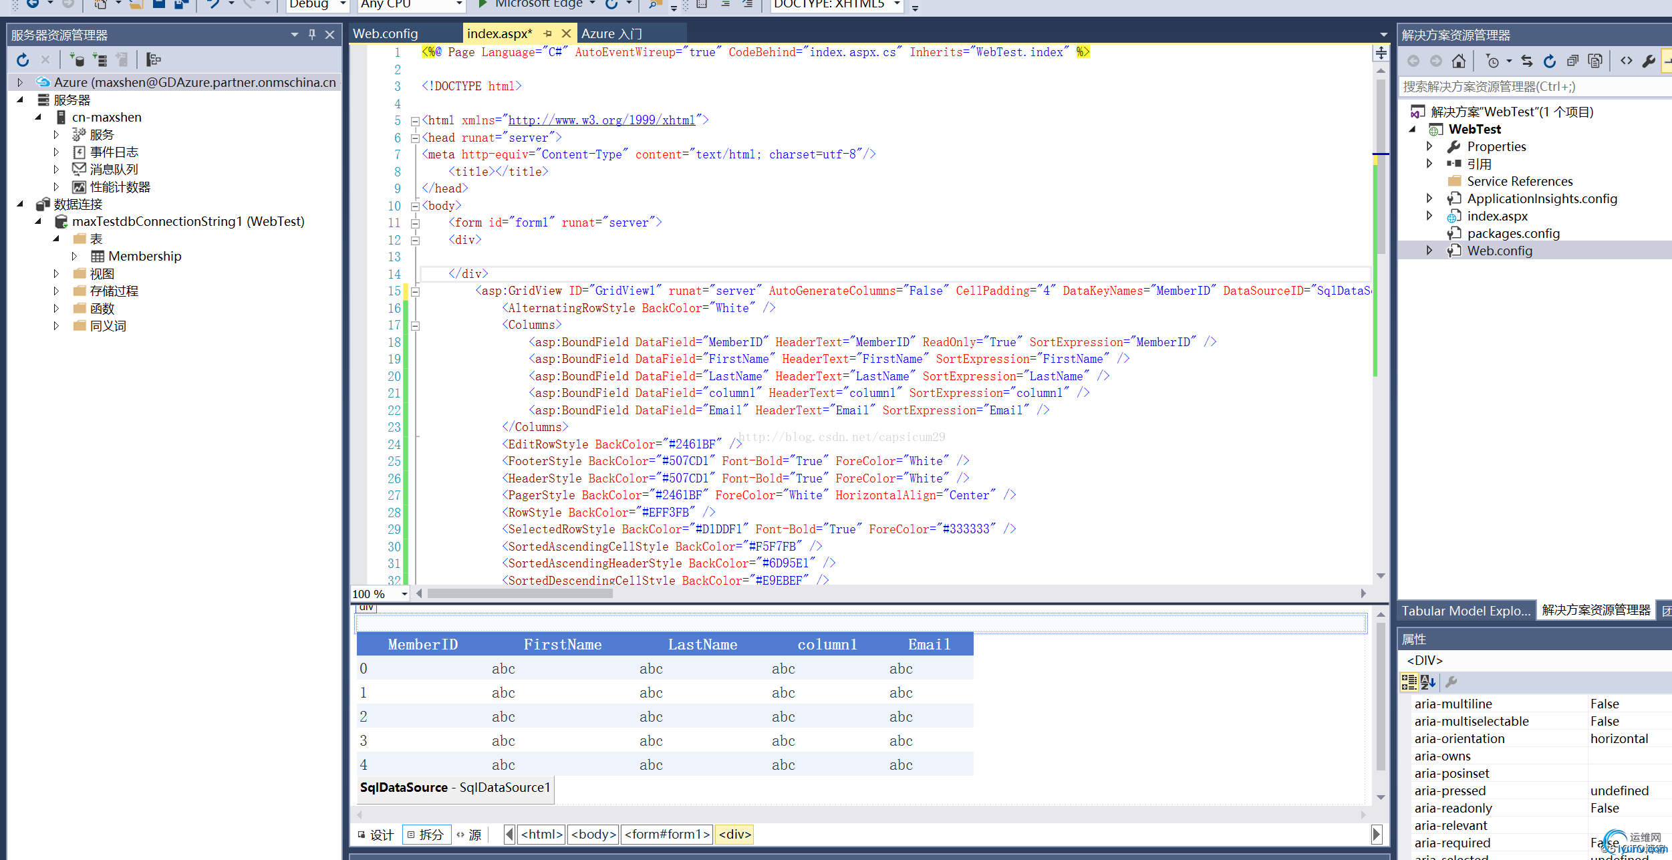Switch to the Web.config editor tab
The width and height of the screenshot is (1672, 860).
[386, 33]
